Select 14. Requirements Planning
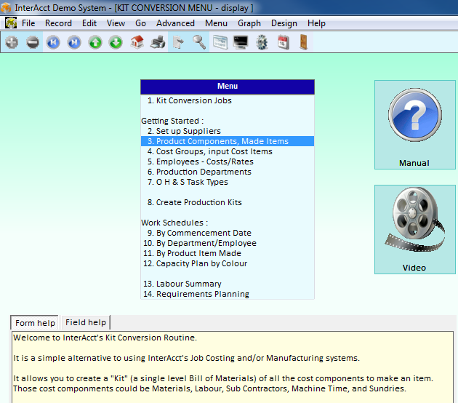 pyautogui.click(x=228, y=294)
